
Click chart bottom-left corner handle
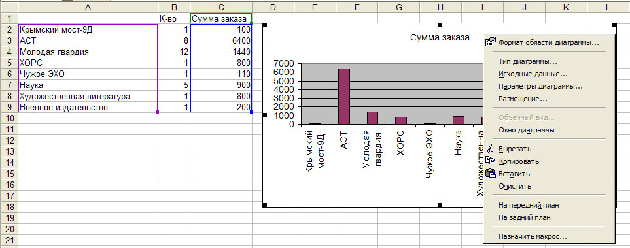pos(264,205)
